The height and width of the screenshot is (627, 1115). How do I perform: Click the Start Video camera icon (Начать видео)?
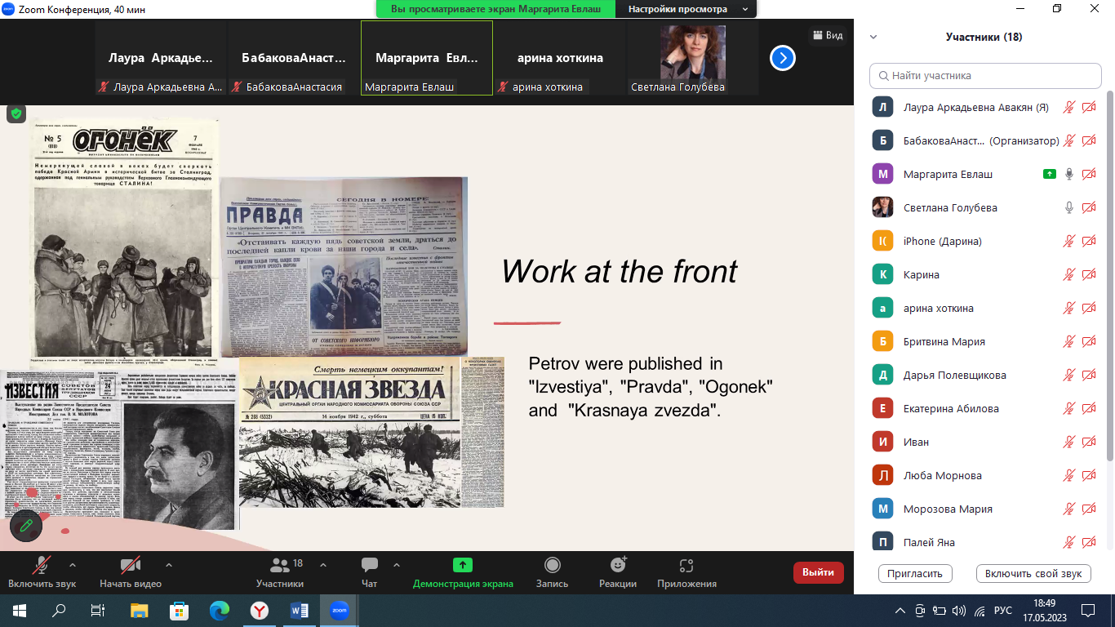click(x=131, y=565)
